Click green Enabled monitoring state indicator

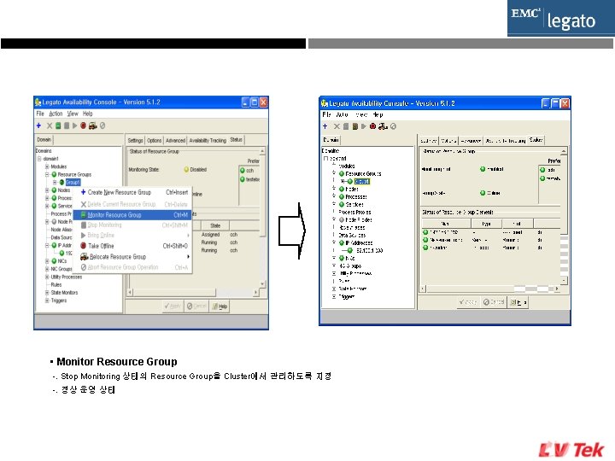[483, 169]
